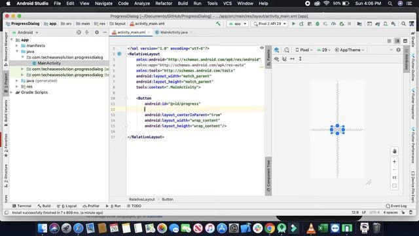Open the Refactor menu
The height and width of the screenshot is (236, 419).
pyautogui.click(x=164, y=3)
